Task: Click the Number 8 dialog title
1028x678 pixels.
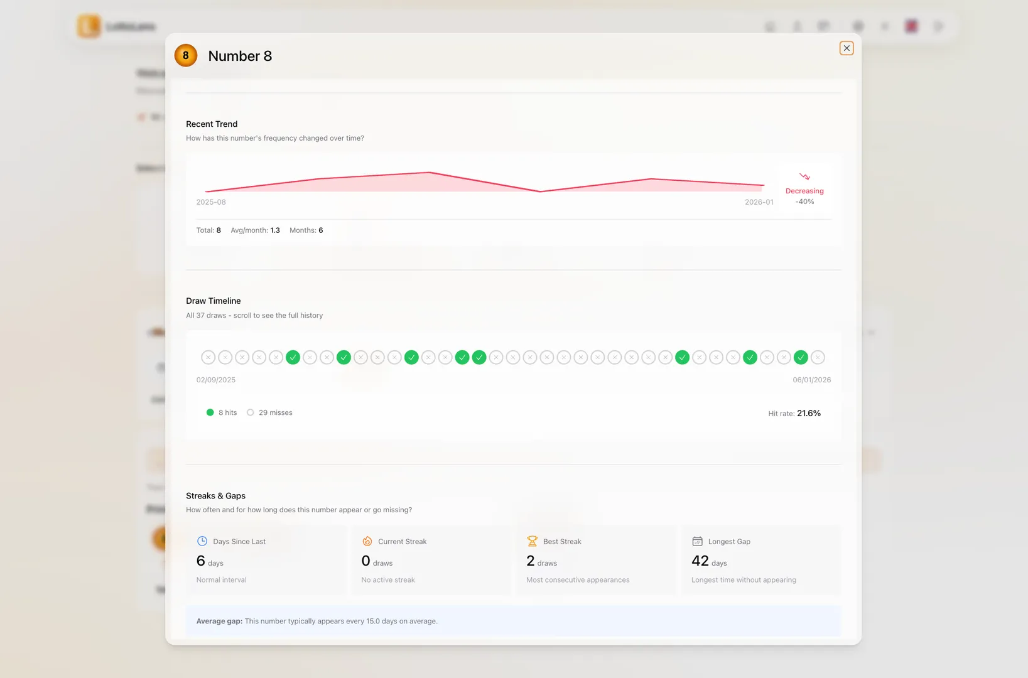Action: click(240, 56)
